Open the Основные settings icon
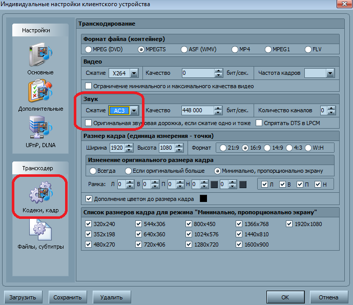 [x=40, y=56]
